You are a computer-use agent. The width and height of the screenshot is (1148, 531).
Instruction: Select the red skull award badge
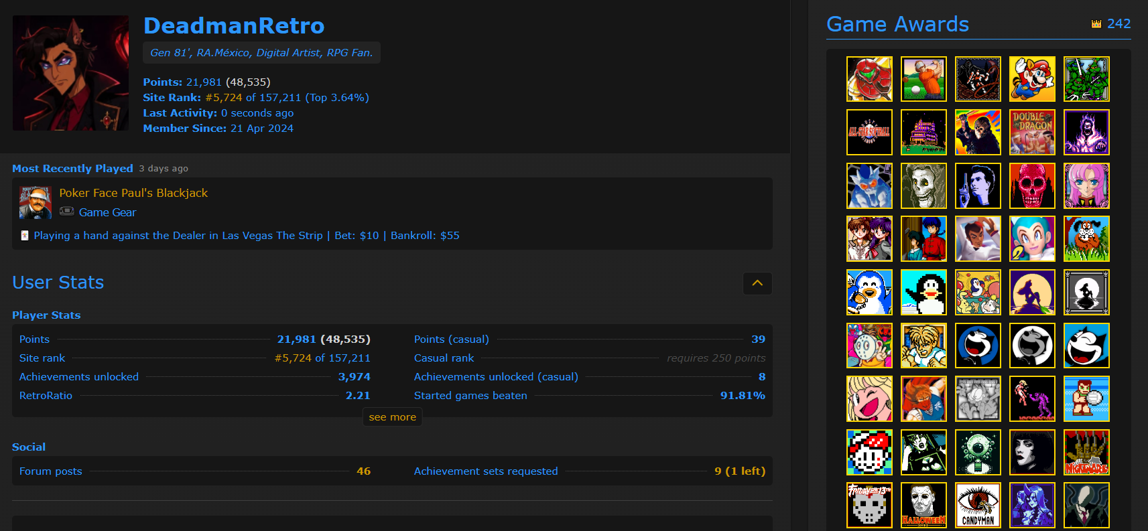click(1032, 185)
